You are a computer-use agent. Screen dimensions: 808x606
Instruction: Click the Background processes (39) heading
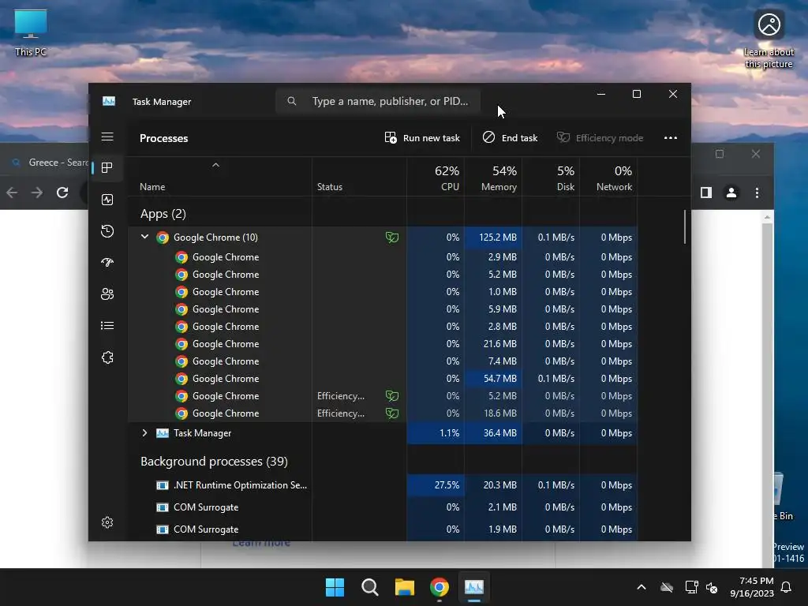[214, 461]
